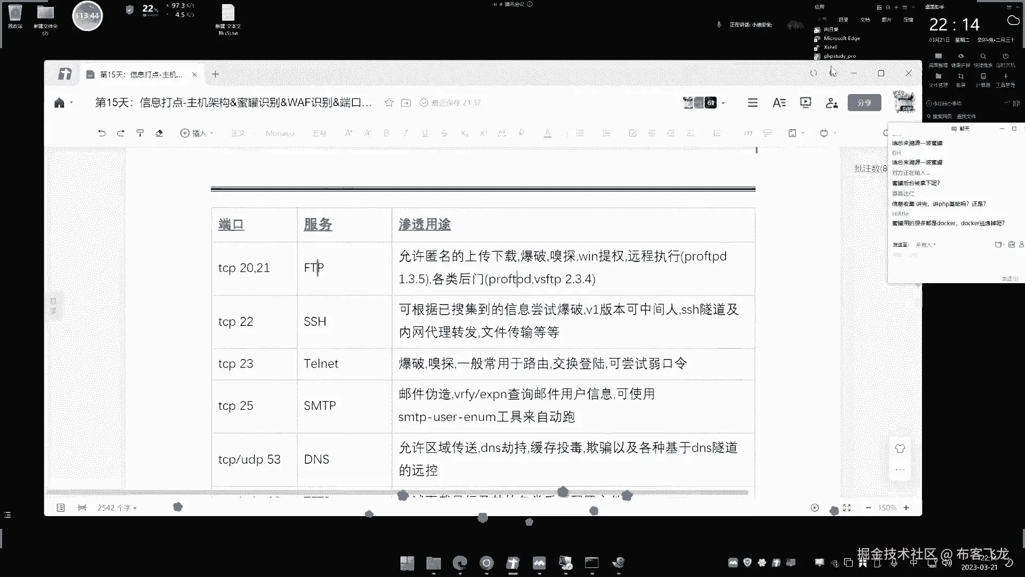
Task: Select the format painter tool
Action: point(140,133)
